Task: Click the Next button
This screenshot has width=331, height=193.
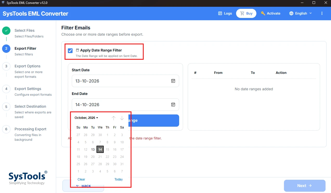Action: click(304, 186)
